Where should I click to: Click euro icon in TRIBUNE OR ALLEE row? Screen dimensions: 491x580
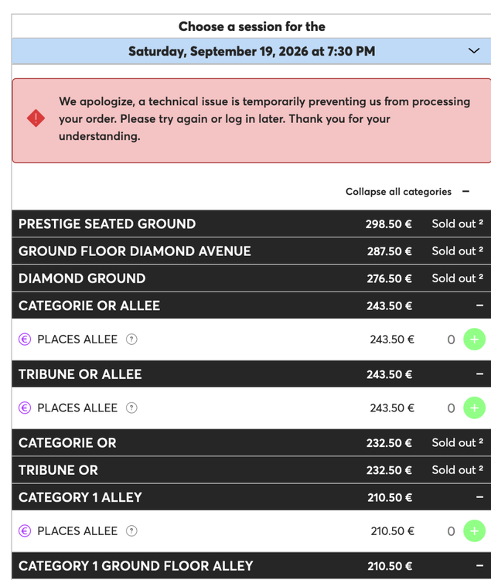point(25,408)
